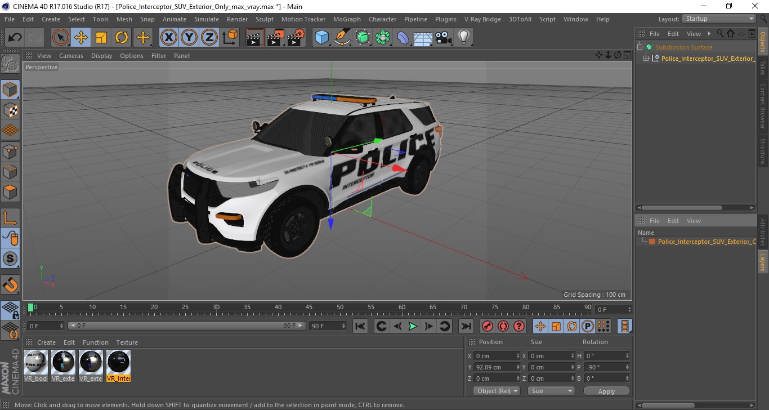Click Make Editable icon

10,64
